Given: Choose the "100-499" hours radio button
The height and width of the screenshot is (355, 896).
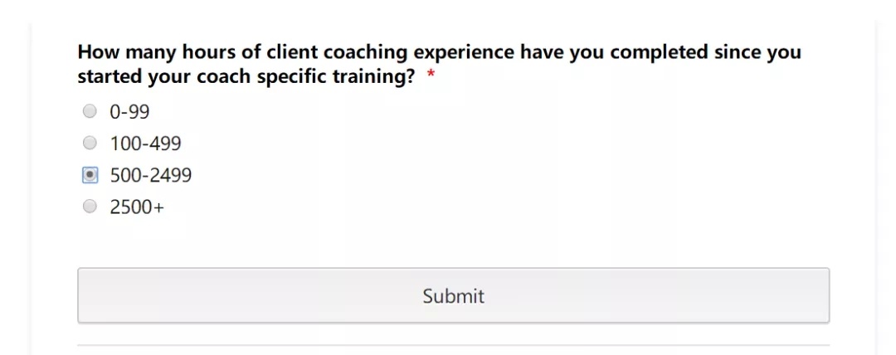Looking at the screenshot, I should tap(90, 143).
